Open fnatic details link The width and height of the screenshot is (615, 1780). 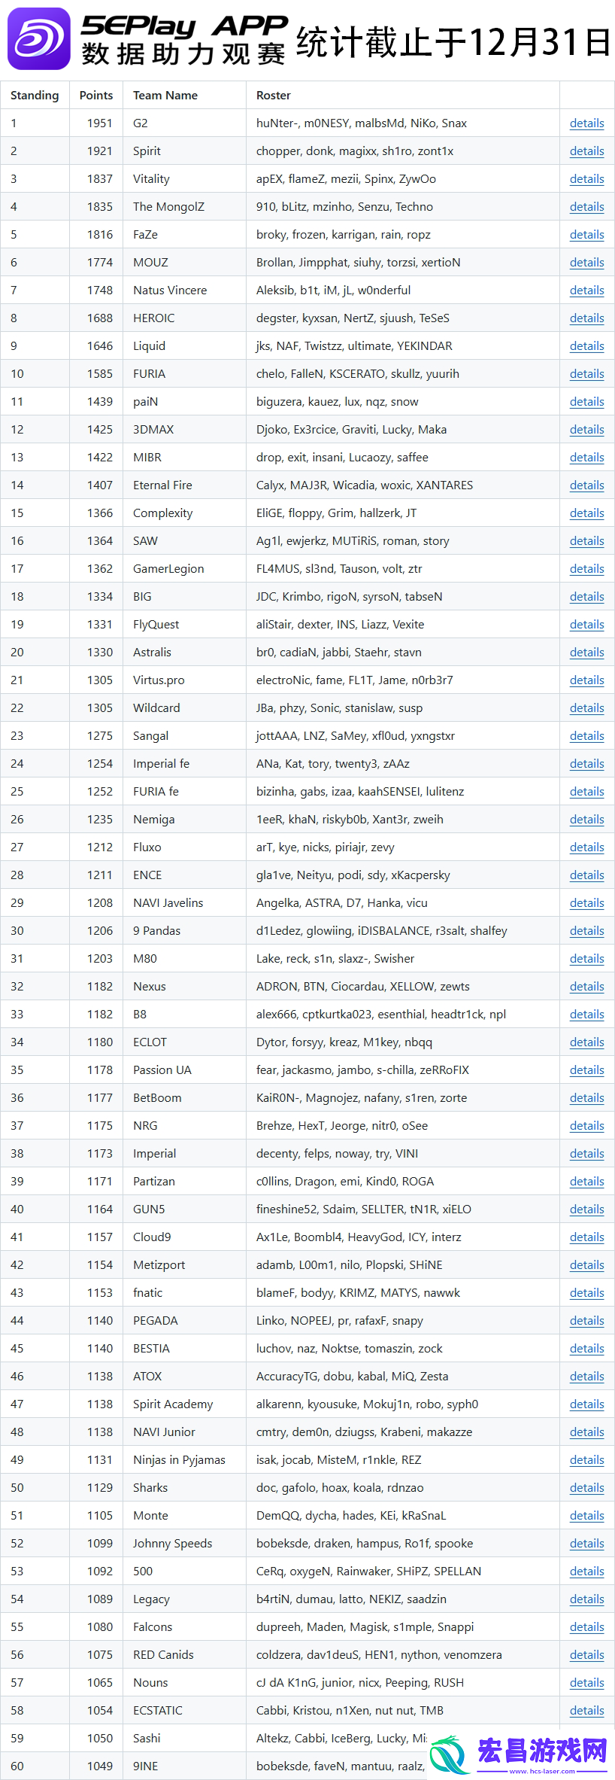point(586,1293)
